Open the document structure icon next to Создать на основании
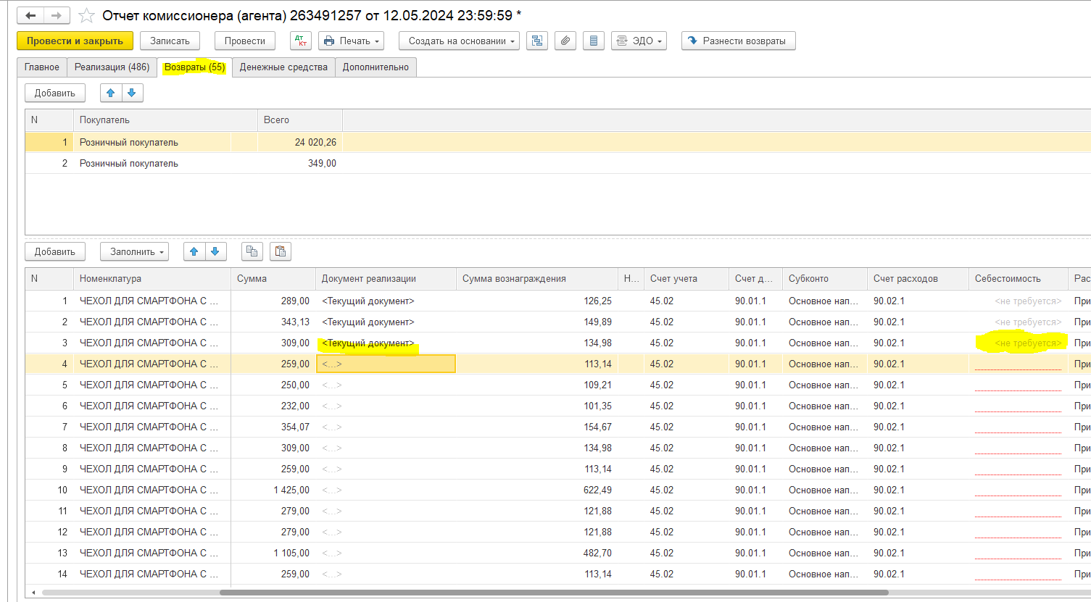Image resolution: width=1091 pixels, height=602 pixels. [537, 41]
